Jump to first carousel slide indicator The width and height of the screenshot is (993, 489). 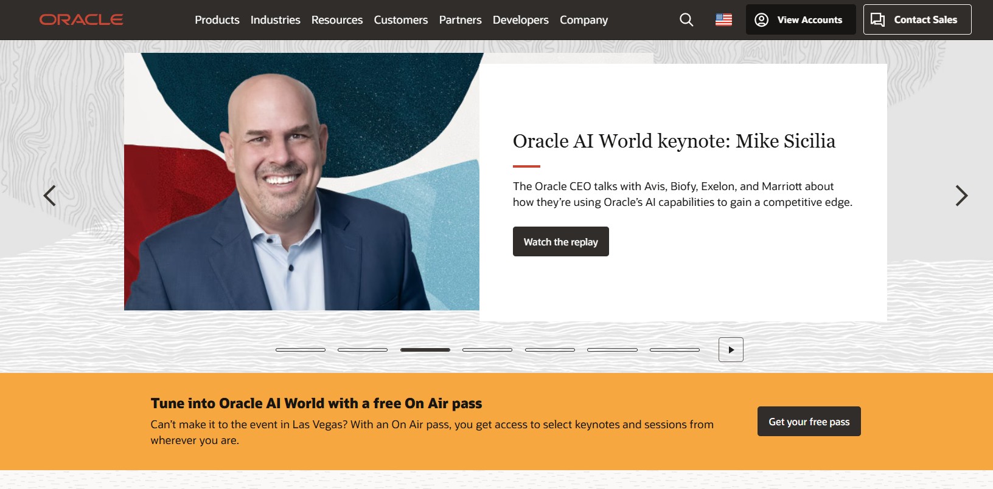(x=301, y=350)
